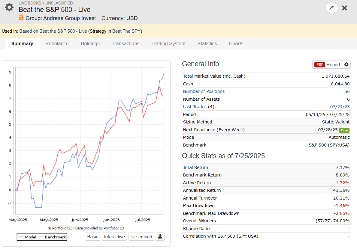357x249 pixels.
Task: Open the Statistics tab
Action: pos(207,44)
